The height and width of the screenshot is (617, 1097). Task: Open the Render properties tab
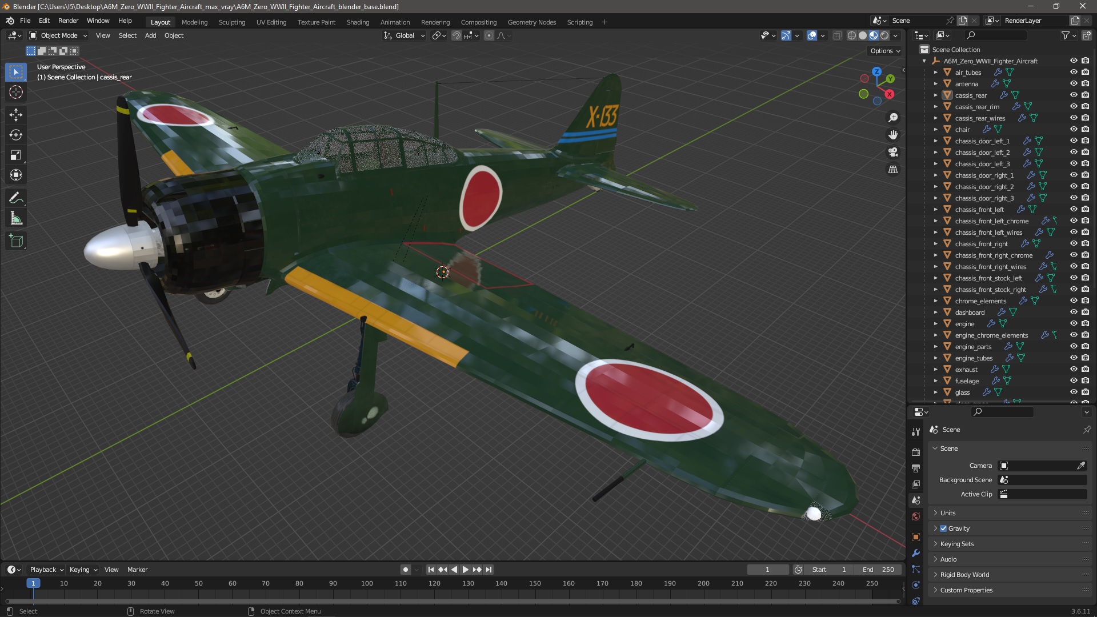click(916, 452)
